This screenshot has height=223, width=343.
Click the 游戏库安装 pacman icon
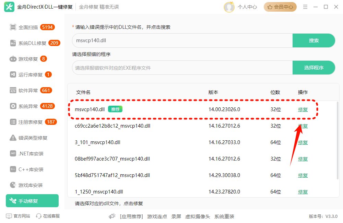coord(13,185)
